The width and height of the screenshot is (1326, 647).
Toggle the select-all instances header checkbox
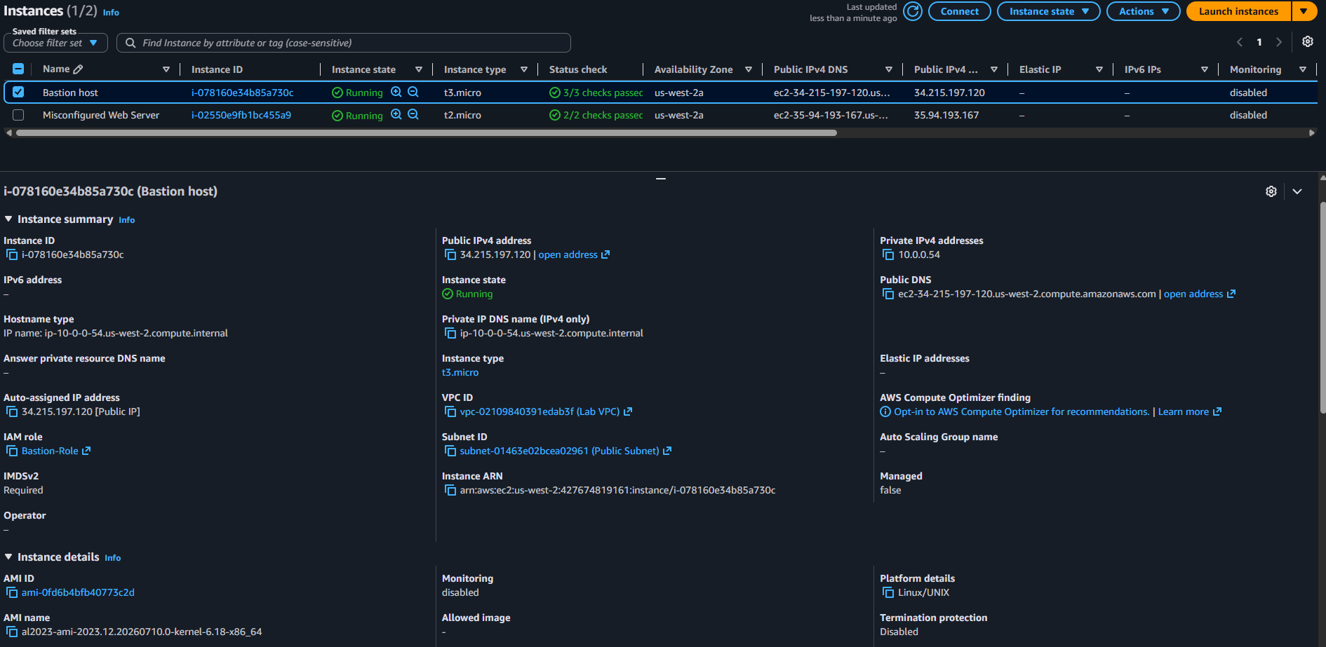tap(18, 69)
